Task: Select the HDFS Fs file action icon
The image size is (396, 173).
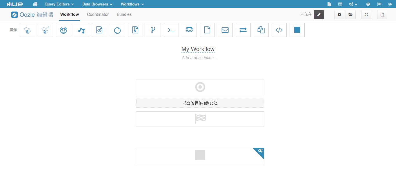Action: click(x=207, y=30)
